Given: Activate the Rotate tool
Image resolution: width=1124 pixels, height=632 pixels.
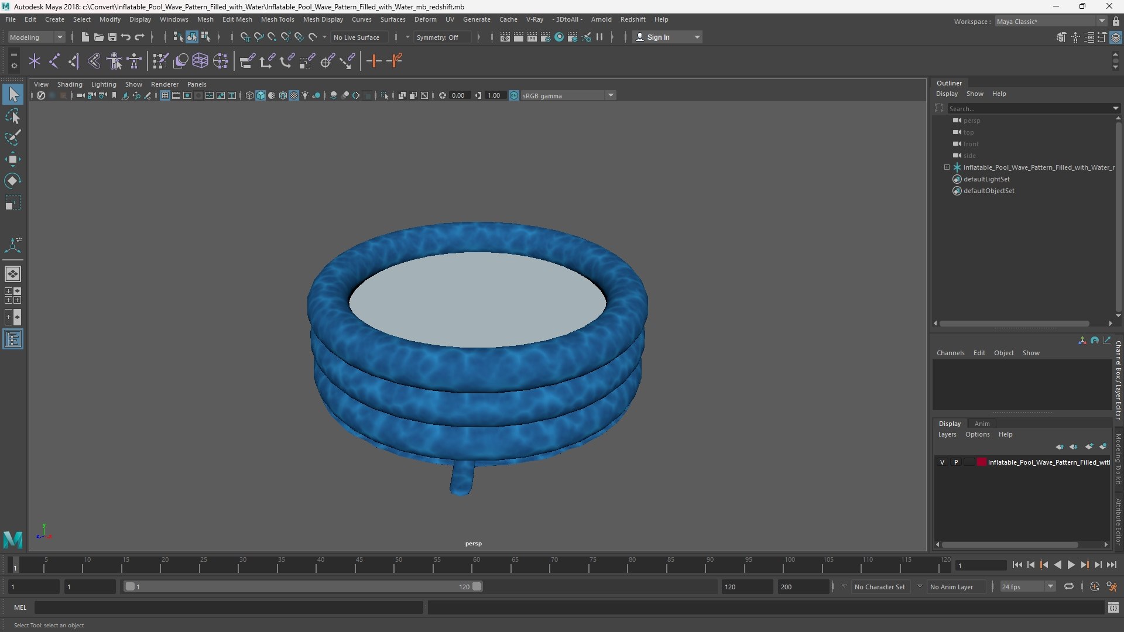Looking at the screenshot, I should tap(13, 181).
